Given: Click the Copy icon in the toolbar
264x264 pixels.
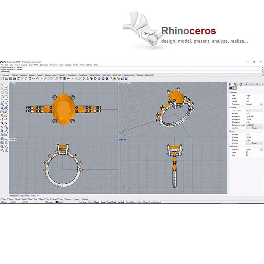Looking at the screenshot, I should click(26, 78).
